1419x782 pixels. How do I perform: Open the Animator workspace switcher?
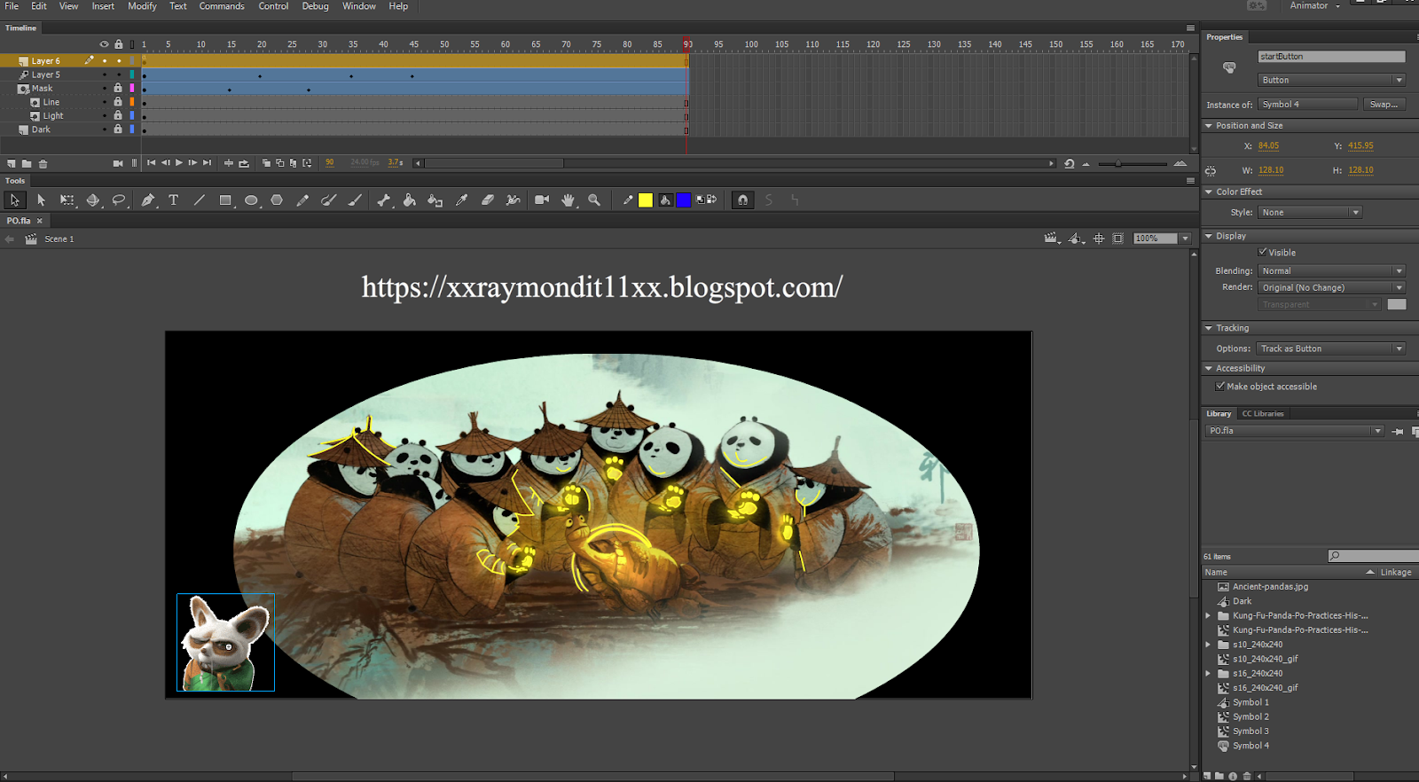(1314, 6)
